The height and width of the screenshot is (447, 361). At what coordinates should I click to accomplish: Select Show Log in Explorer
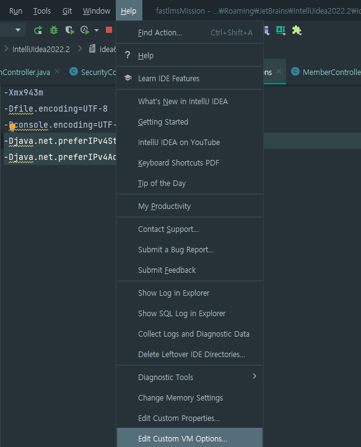[189, 293]
